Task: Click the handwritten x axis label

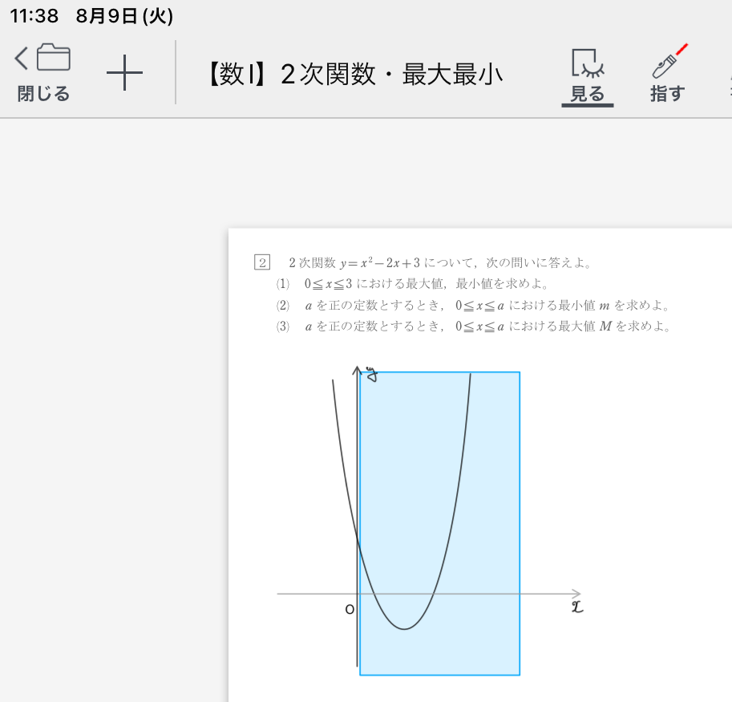Action: click(x=576, y=607)
